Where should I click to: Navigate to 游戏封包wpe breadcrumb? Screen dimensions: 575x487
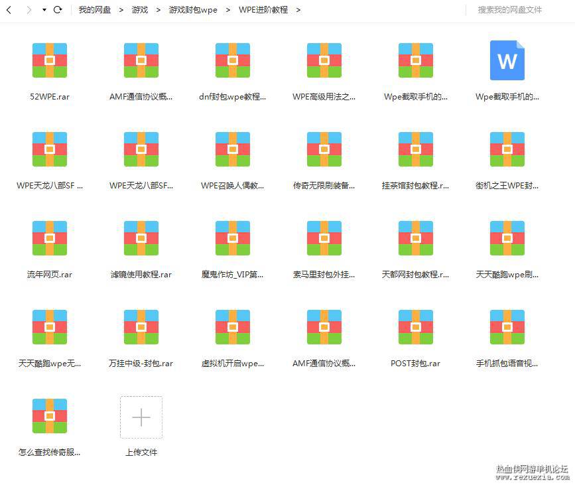(x=193, y=10)
